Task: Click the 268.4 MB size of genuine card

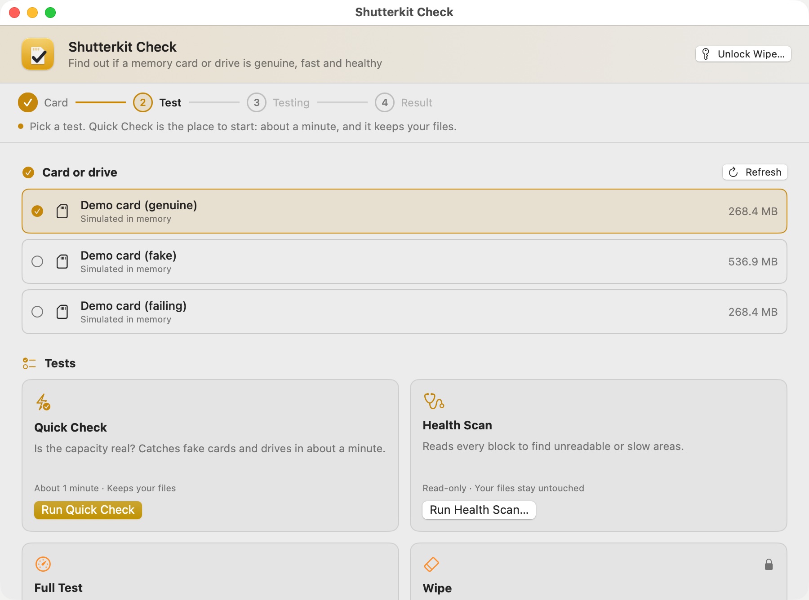Action: pyautogui.click(x=753, y=211)
